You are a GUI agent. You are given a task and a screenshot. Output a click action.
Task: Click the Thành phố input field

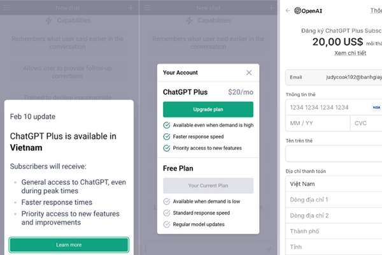coord(334,231)
